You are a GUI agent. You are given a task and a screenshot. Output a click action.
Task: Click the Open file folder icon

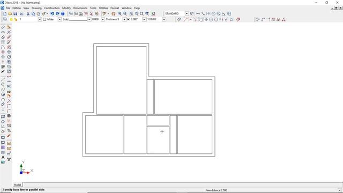coord(10,13)
